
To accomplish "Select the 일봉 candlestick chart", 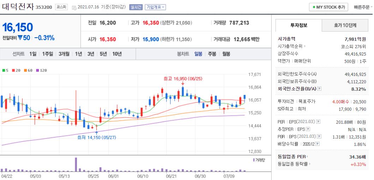I will 198,54.
